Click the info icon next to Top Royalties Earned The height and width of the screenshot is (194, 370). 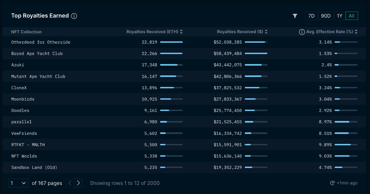[x=74, y=16]
